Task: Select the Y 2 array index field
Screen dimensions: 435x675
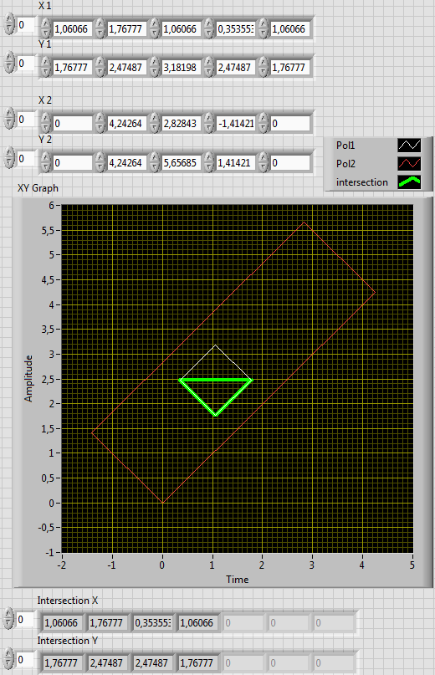Action: pos(26,158)
